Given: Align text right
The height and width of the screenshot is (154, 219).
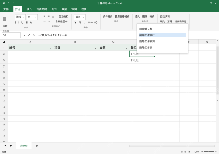Looking at the screenshot, I should [x=53, y=17].
